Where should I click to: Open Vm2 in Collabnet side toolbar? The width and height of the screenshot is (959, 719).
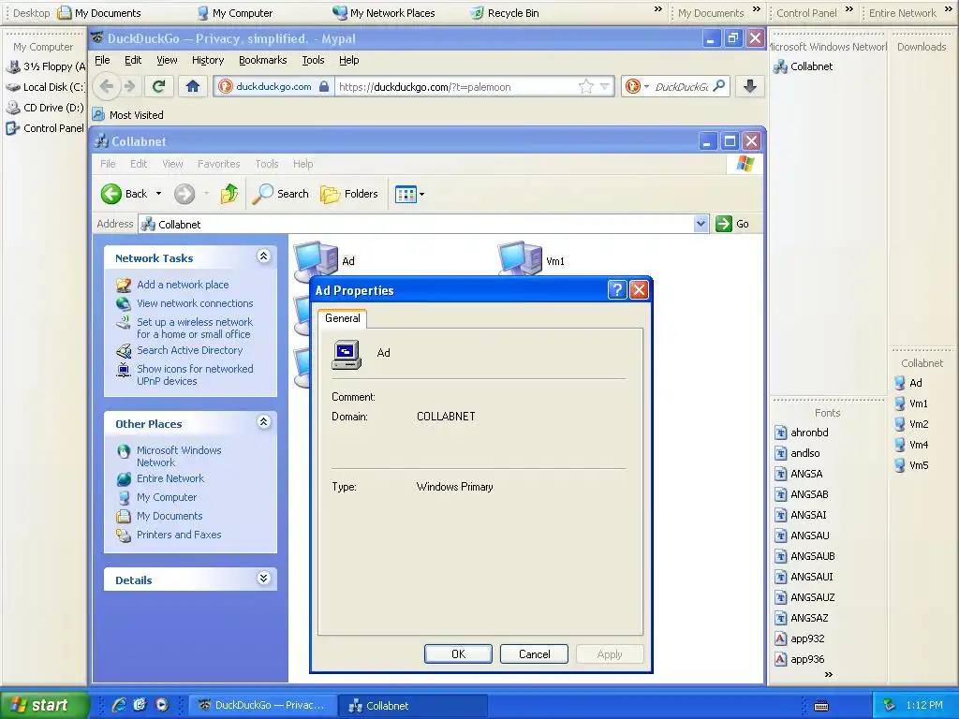coord(911,424)
